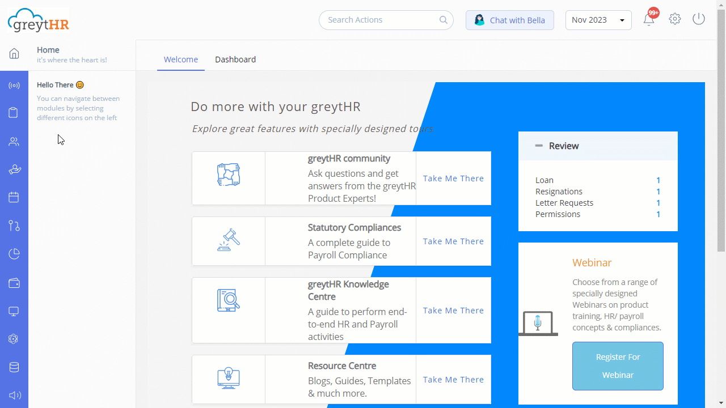
Task: Open the broadcast signal icon in sidebar
Action: [14, 86]
